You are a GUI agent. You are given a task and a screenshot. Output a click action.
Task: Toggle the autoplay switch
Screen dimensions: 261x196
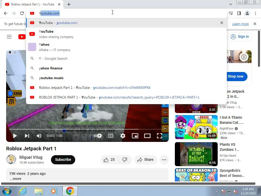[x=98, y=136]
